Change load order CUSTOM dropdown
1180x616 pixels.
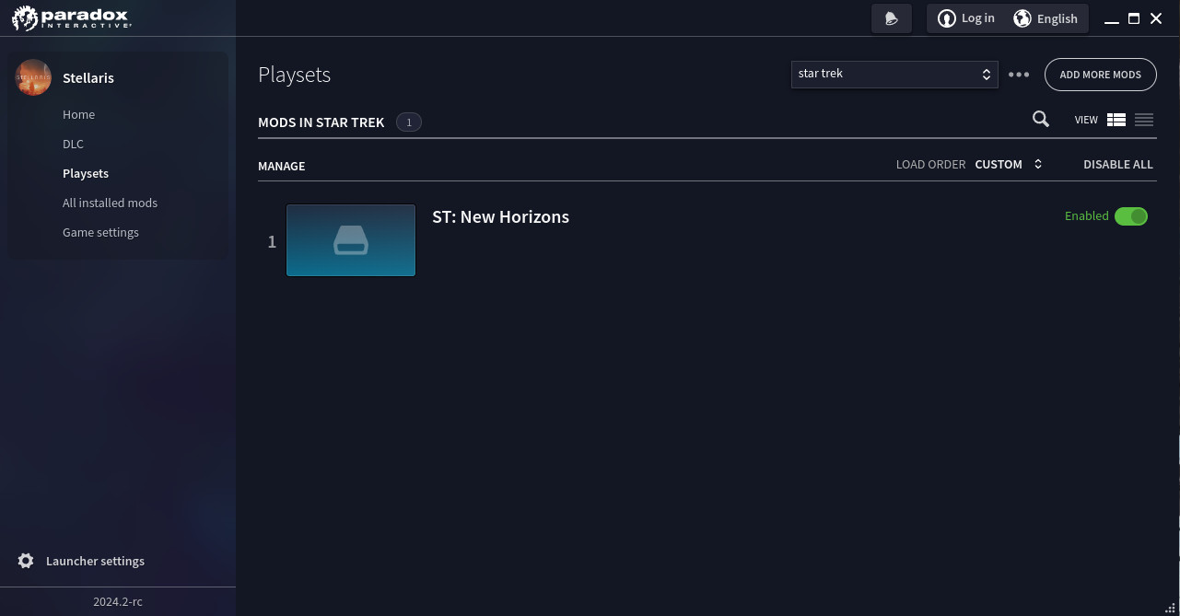click(1009, 164)
